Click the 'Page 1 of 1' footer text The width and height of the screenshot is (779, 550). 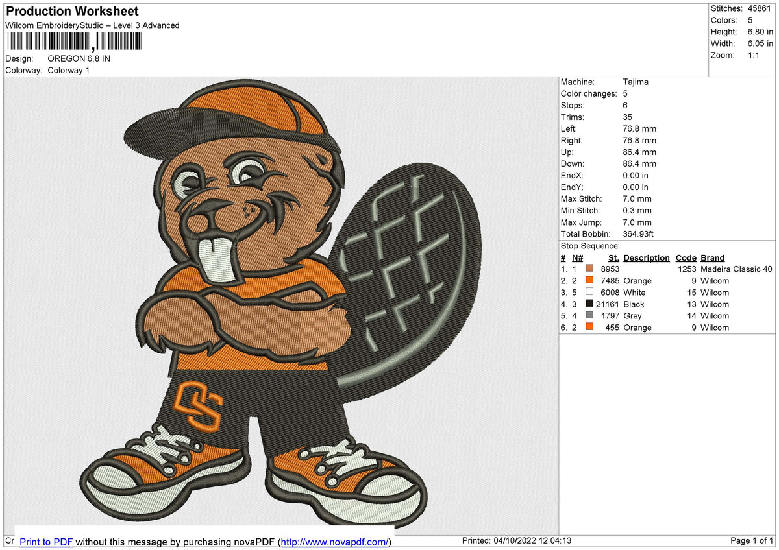tap(752, 541)
